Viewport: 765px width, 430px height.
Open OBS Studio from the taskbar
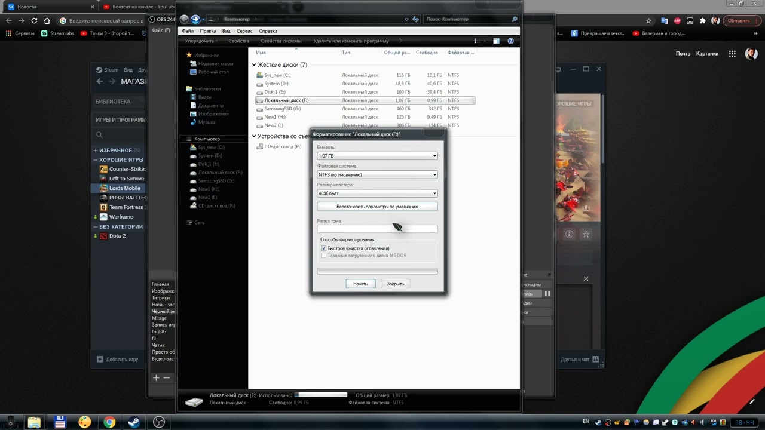pos(158,422)
